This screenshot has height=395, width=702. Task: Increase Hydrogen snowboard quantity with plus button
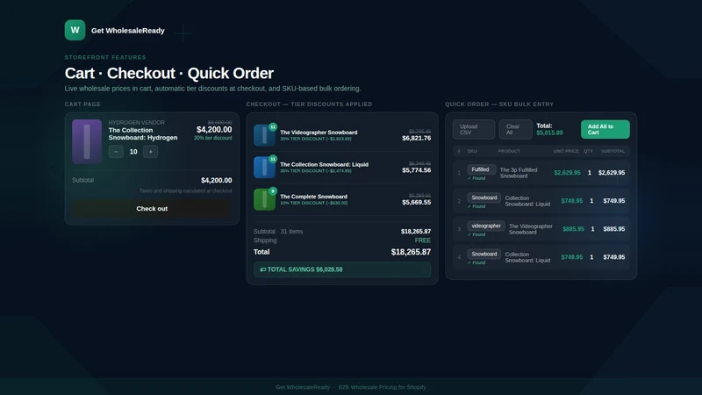(150, 152)
